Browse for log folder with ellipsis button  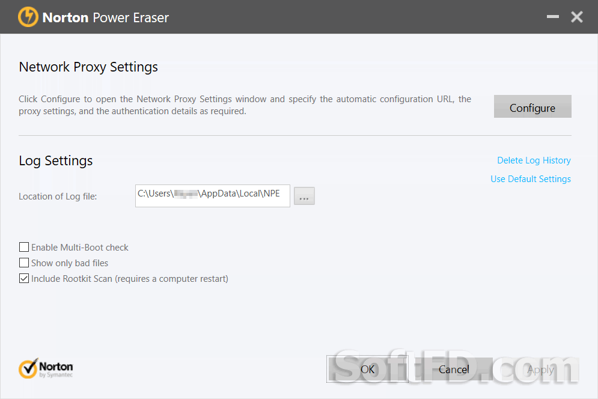click(304, 196)
